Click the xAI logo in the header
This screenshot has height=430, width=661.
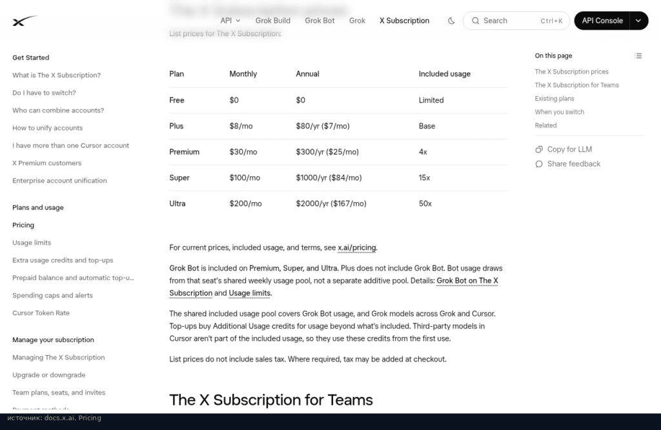tap(25, 21)
